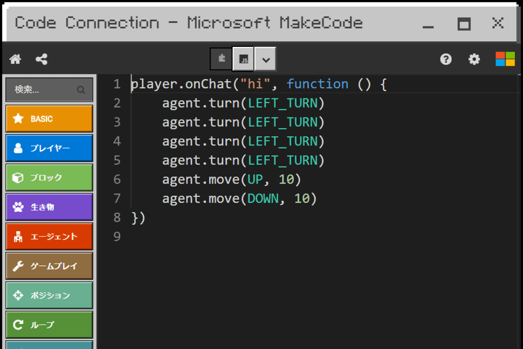Image resolution: width=523 pixels, height=349 pixels.
Task: Click the toolbox search field
Action: tap(43, 90)
